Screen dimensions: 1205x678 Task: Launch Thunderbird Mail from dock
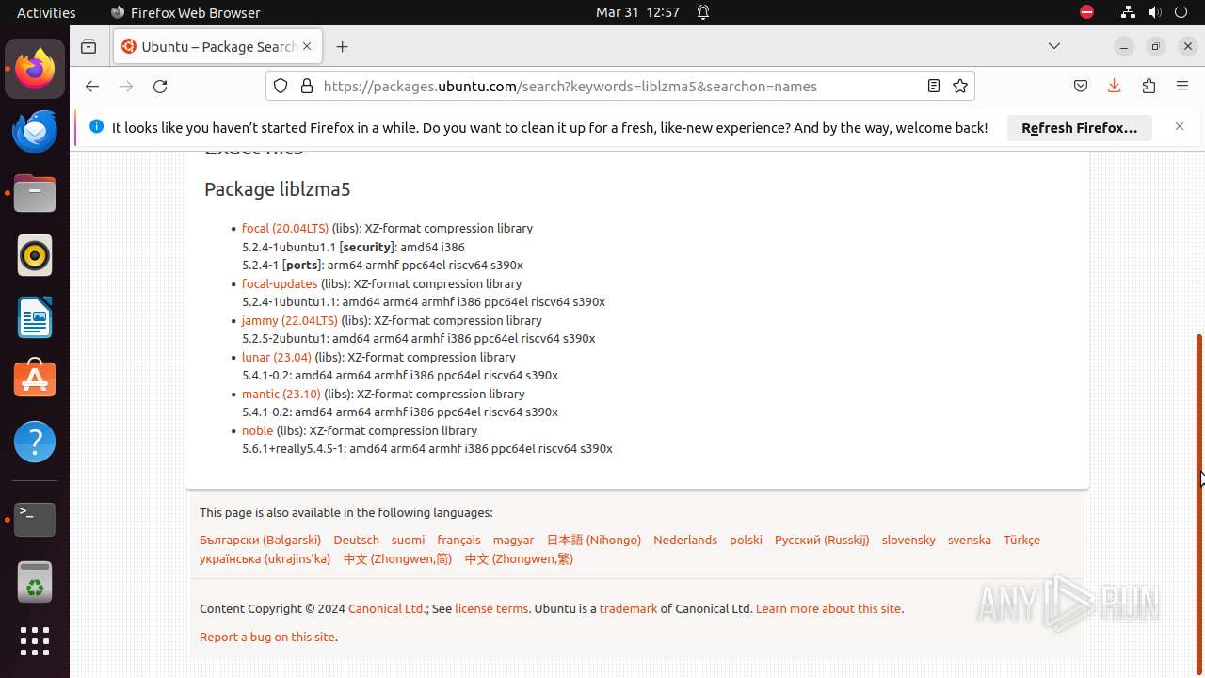tap(35, 131)
